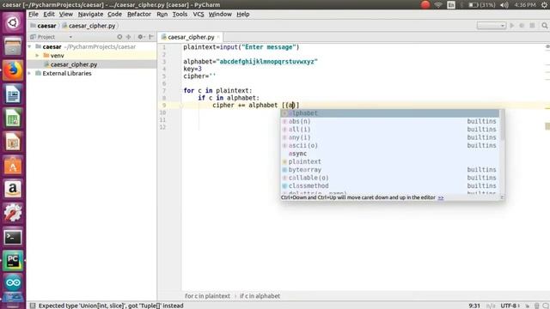Open the Run menu
Screen dimensions: 550x309
[162, 14]
